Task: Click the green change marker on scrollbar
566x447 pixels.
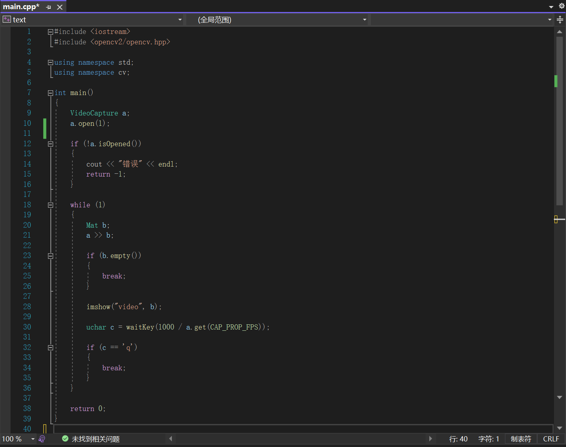Action: [556, 81]
